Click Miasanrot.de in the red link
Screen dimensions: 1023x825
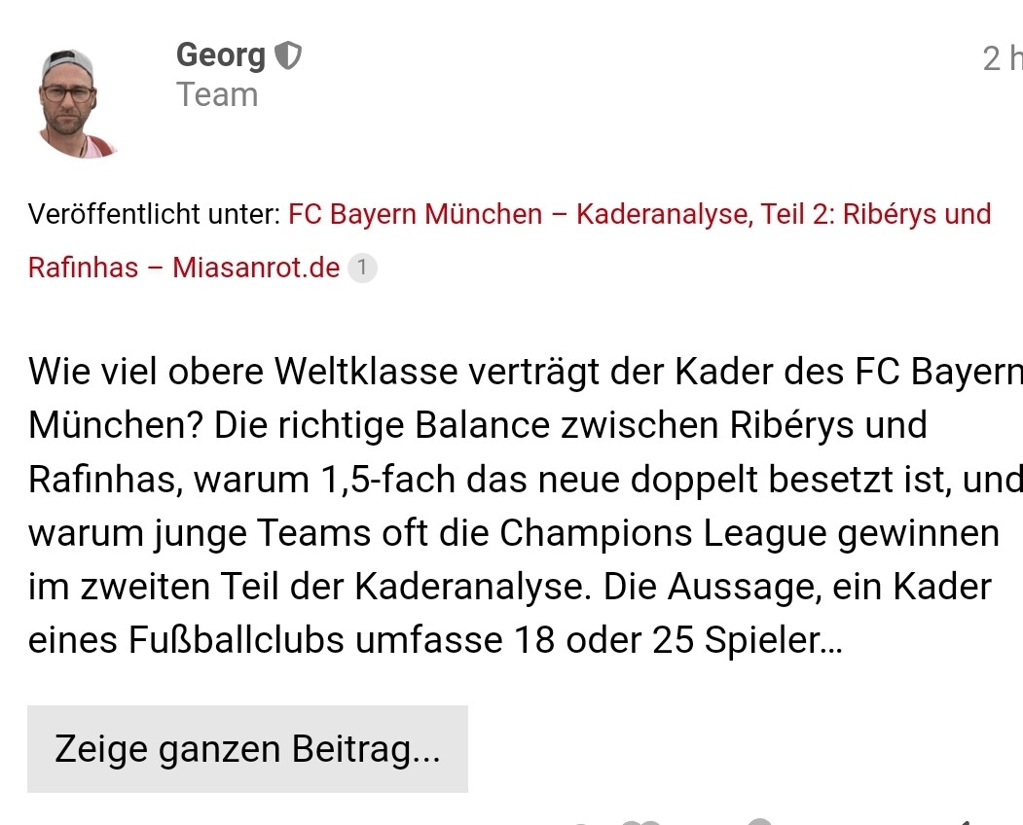tap(256, 268)
